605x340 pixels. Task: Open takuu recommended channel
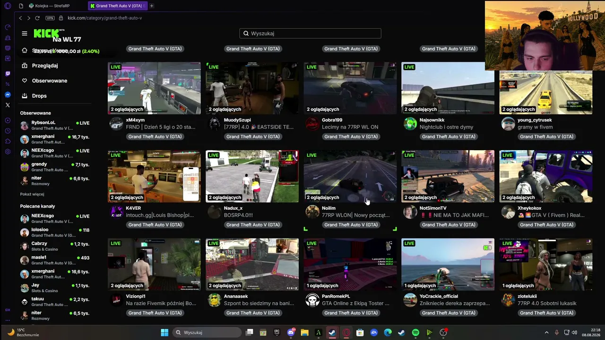[x=55, y=301]
